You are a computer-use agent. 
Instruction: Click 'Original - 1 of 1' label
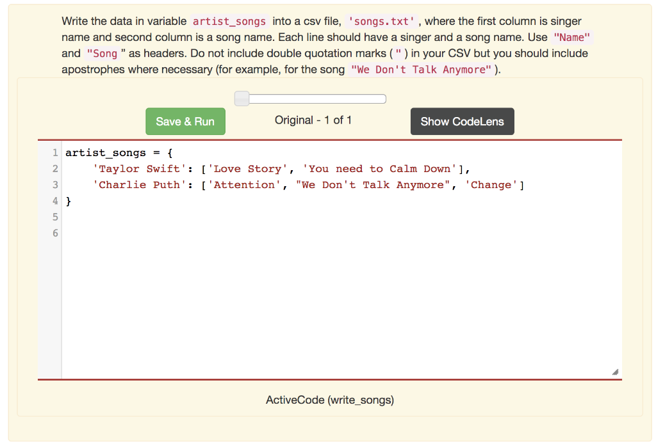313,120
